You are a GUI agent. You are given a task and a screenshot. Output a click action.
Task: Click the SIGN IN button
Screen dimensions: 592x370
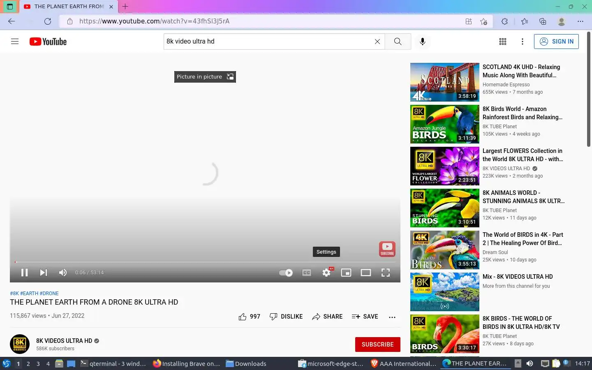tap(556, 42)
